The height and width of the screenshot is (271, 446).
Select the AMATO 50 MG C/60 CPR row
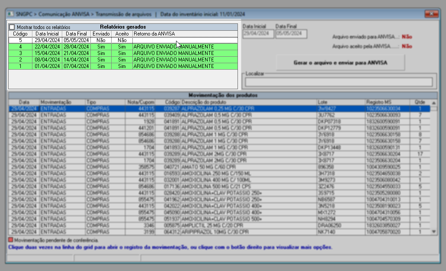pyautogui.click(x=219, y=167)
